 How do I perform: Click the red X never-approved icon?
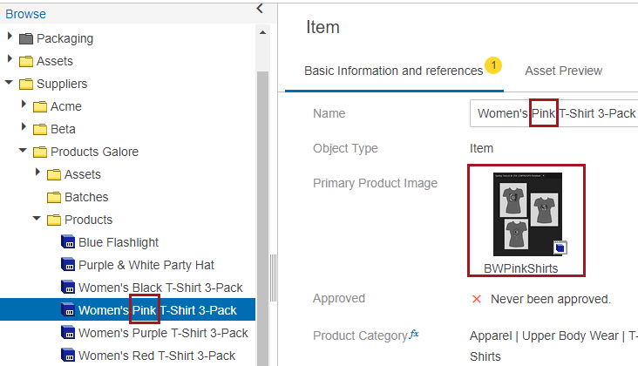[476, 299]
